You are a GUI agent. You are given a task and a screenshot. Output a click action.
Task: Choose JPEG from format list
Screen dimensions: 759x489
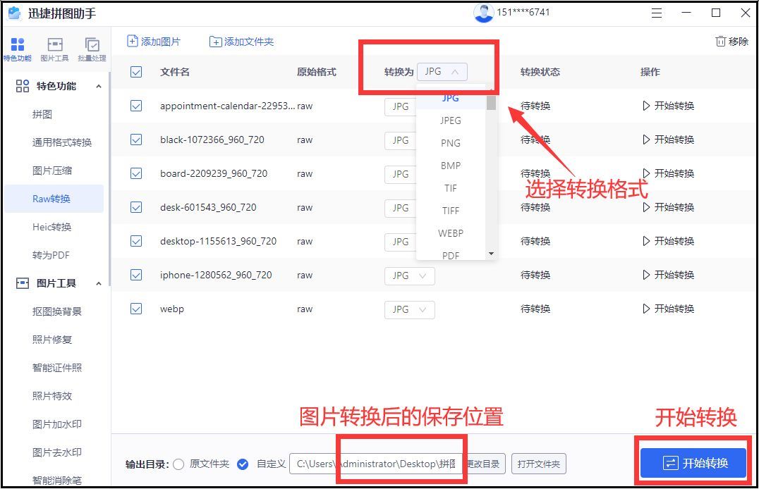tap(451, 120)
